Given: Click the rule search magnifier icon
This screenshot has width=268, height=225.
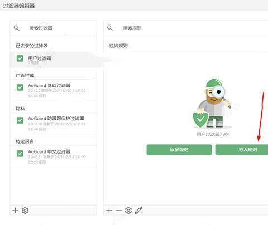Looking at the screenshot, I should pyautogui.click(x=110, y=28).
